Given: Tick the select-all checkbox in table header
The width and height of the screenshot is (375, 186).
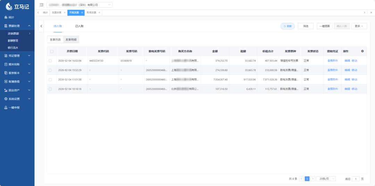Looking at the screenshot, I should pos(52,51).
